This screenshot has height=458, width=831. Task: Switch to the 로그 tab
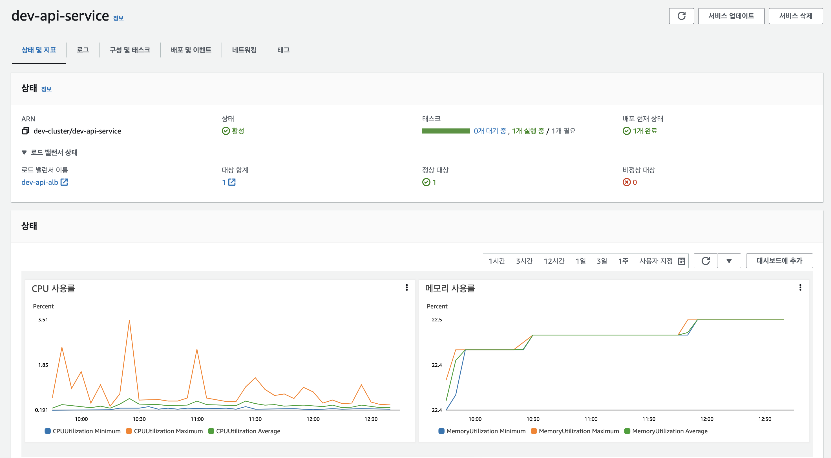pyautogui.click(x=83, y=50)
